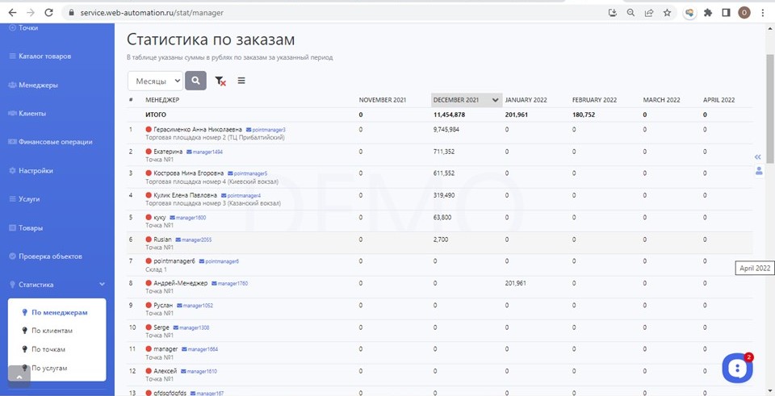Bookmark this page with the star icon

667,13
